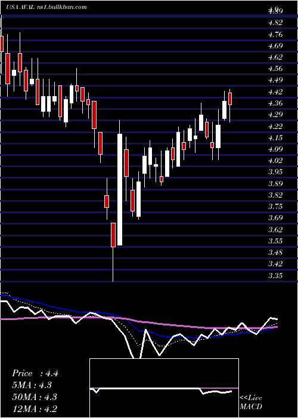Click the 12MA : 4.2 readout
The image size is (298, 418).
click(x=34, y=409)
